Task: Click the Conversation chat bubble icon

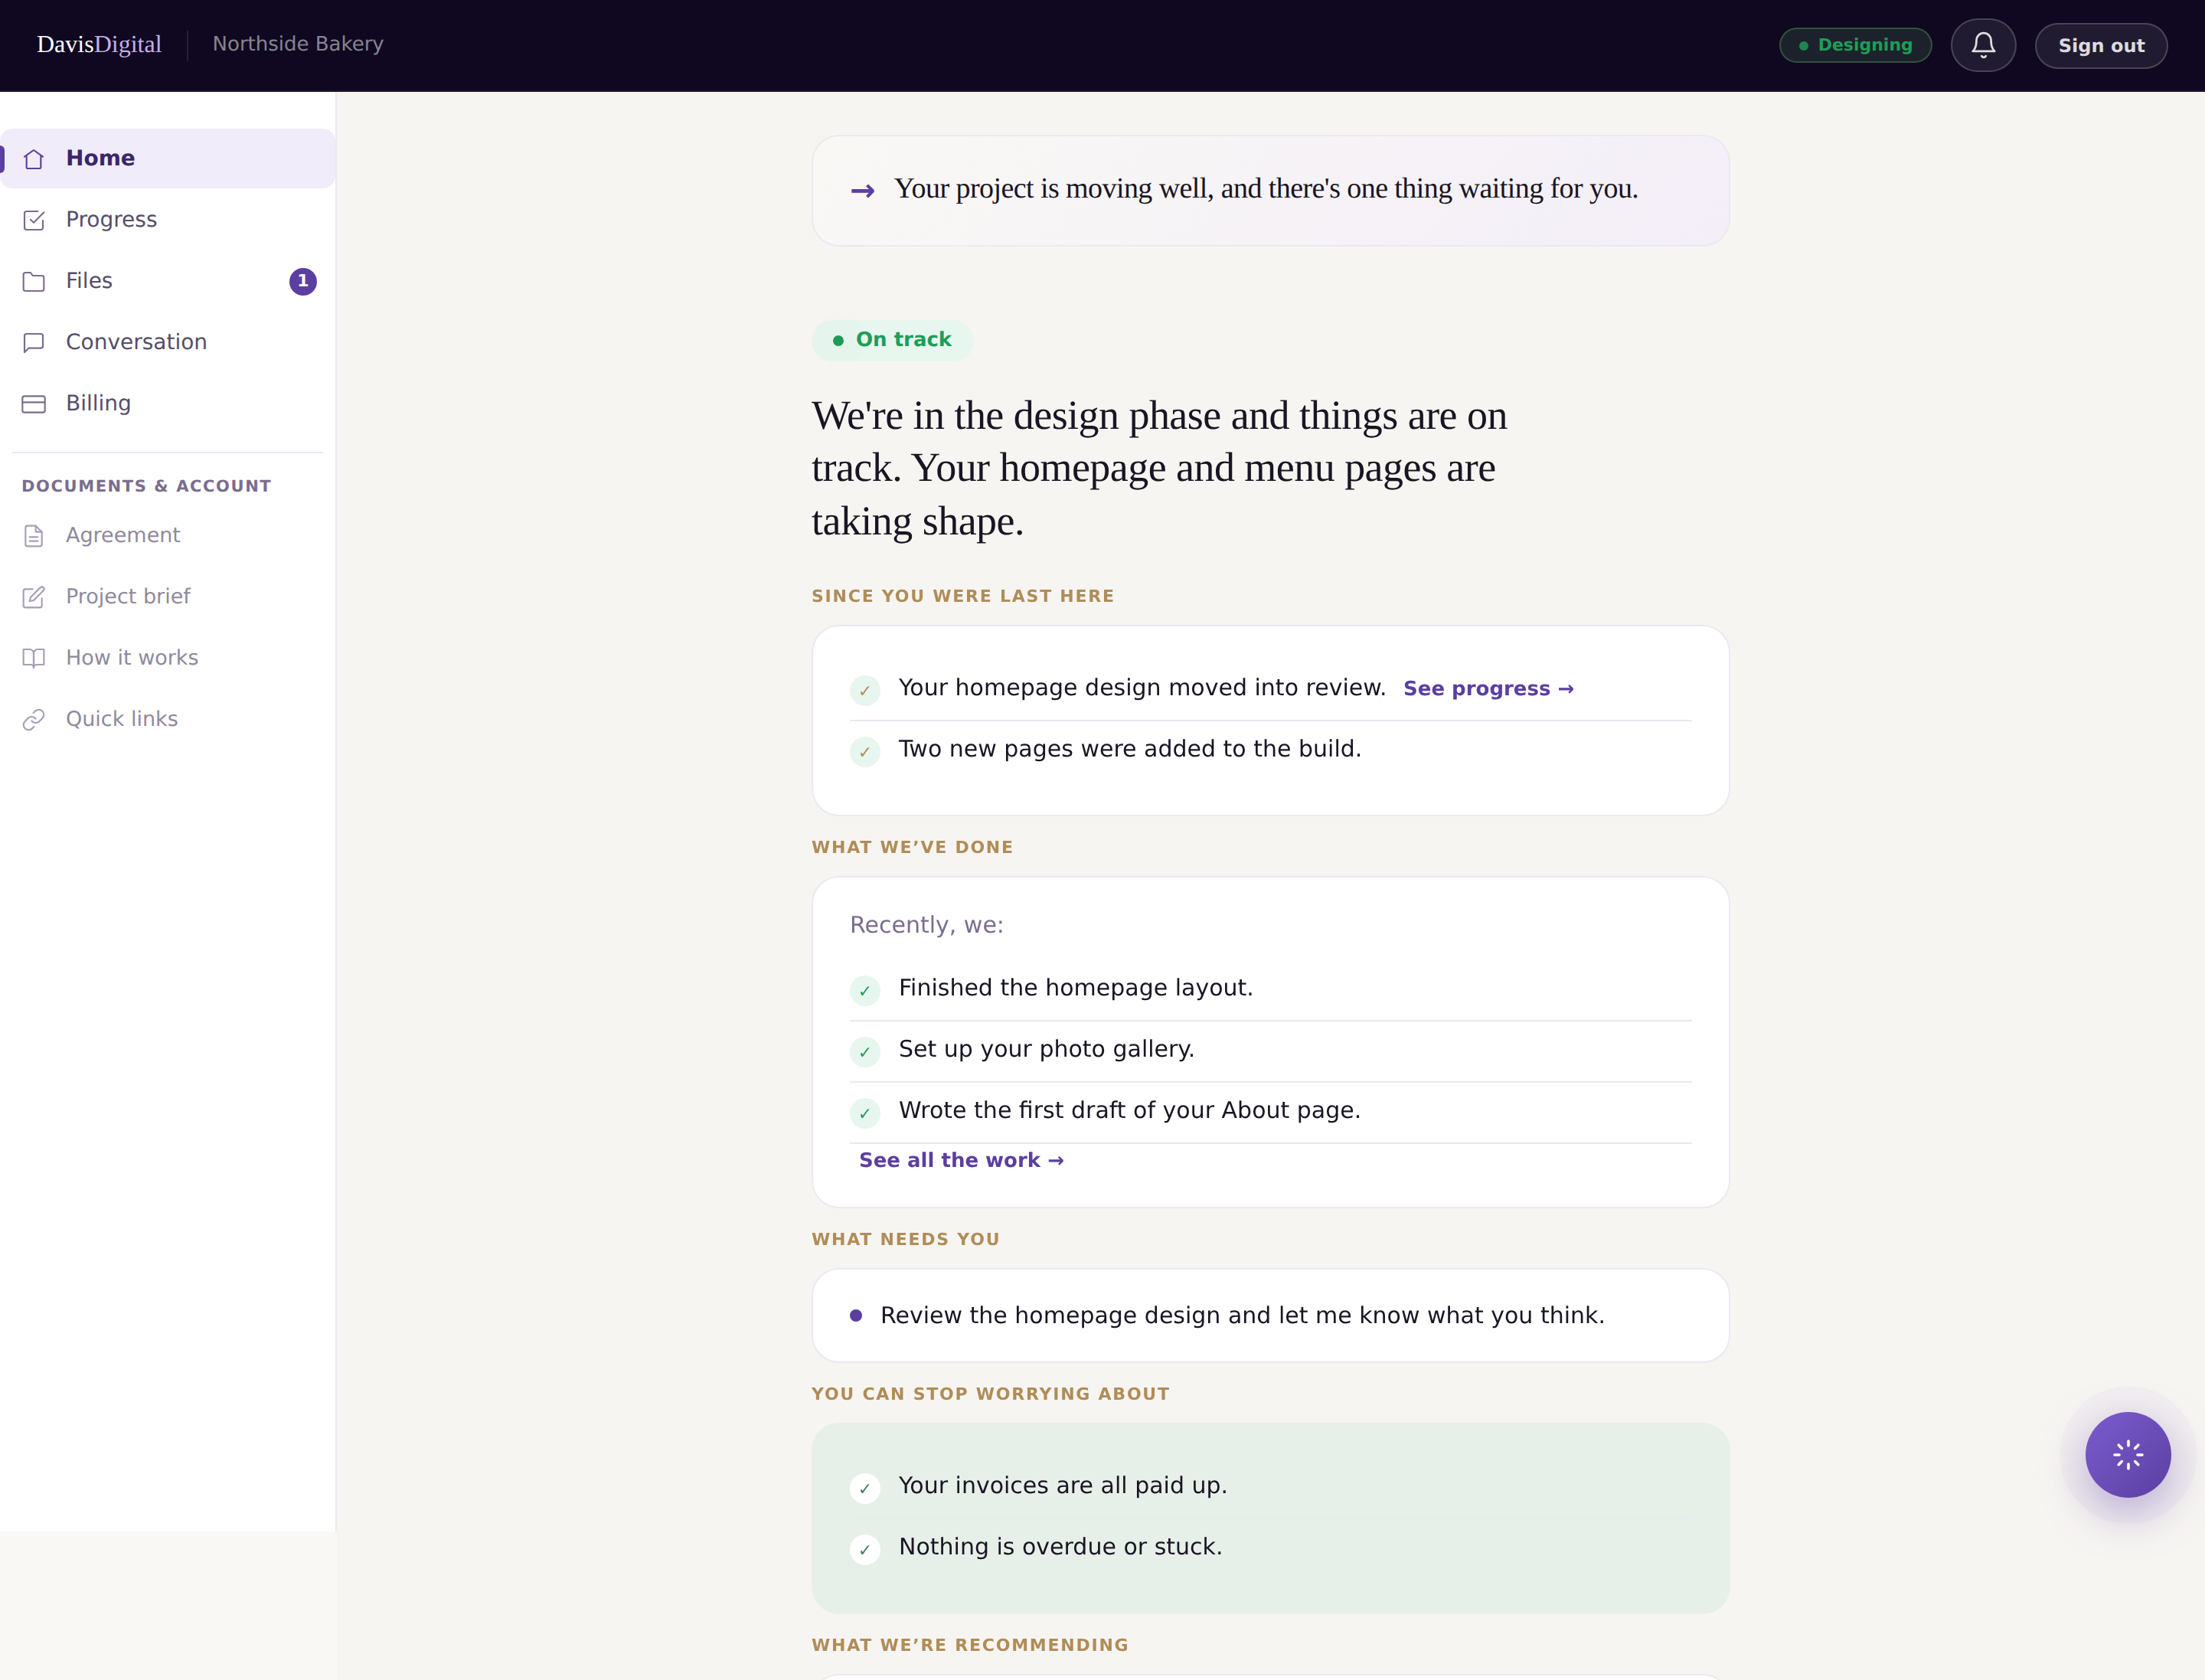Action: pos(34,342)
